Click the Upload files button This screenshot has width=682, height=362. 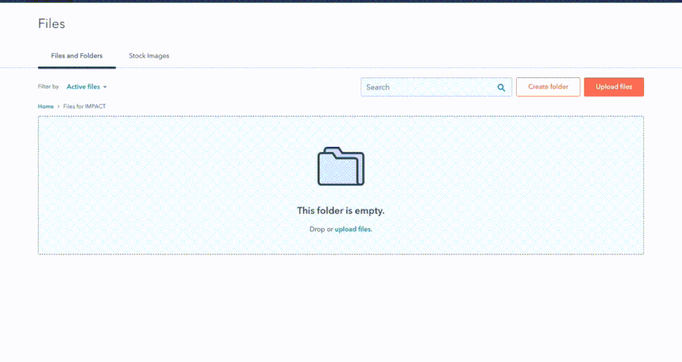coord(614,87)
